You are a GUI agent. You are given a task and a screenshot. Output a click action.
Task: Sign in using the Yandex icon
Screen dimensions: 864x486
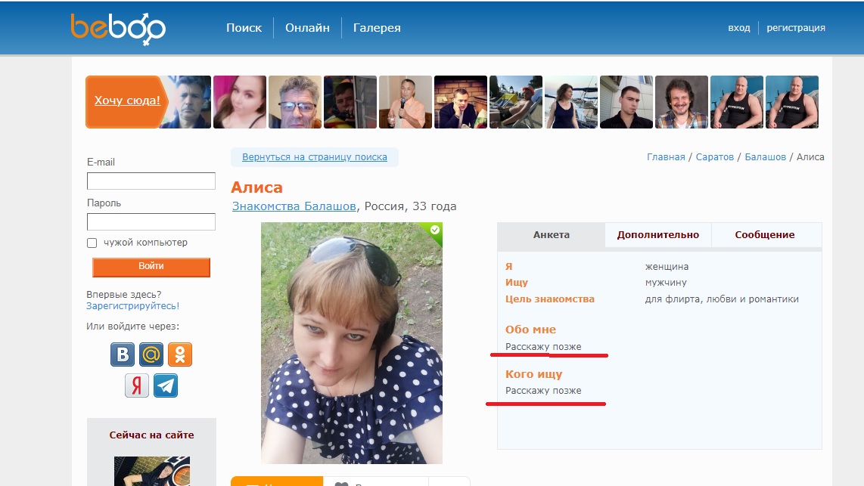coord(136,385)
